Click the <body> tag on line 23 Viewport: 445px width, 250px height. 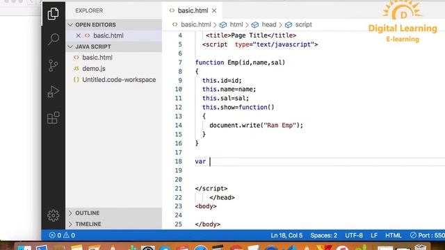coord(206,206)
